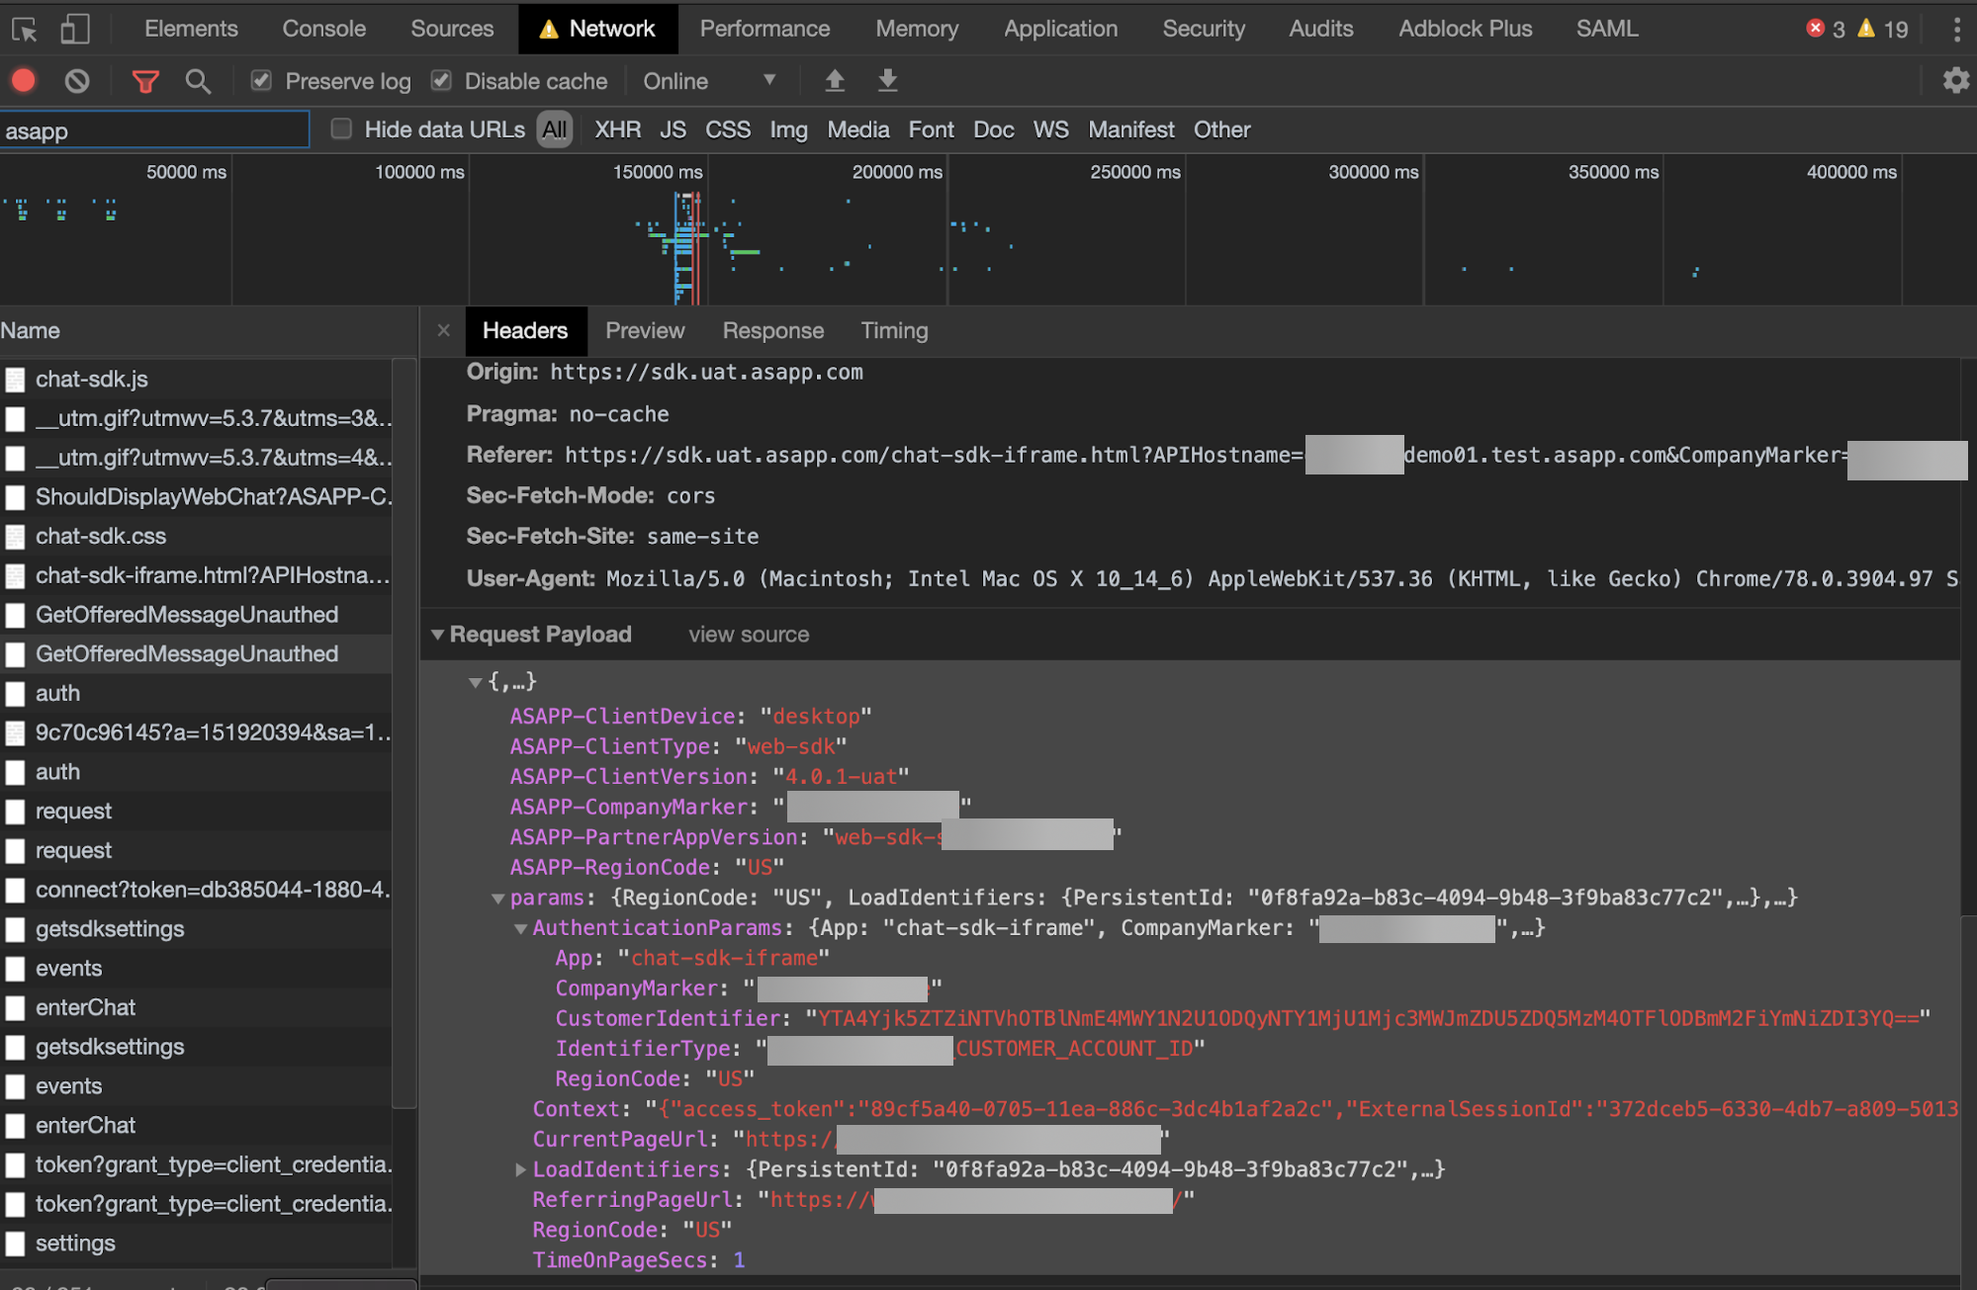Click the asapp filter text field

(153, 131)
